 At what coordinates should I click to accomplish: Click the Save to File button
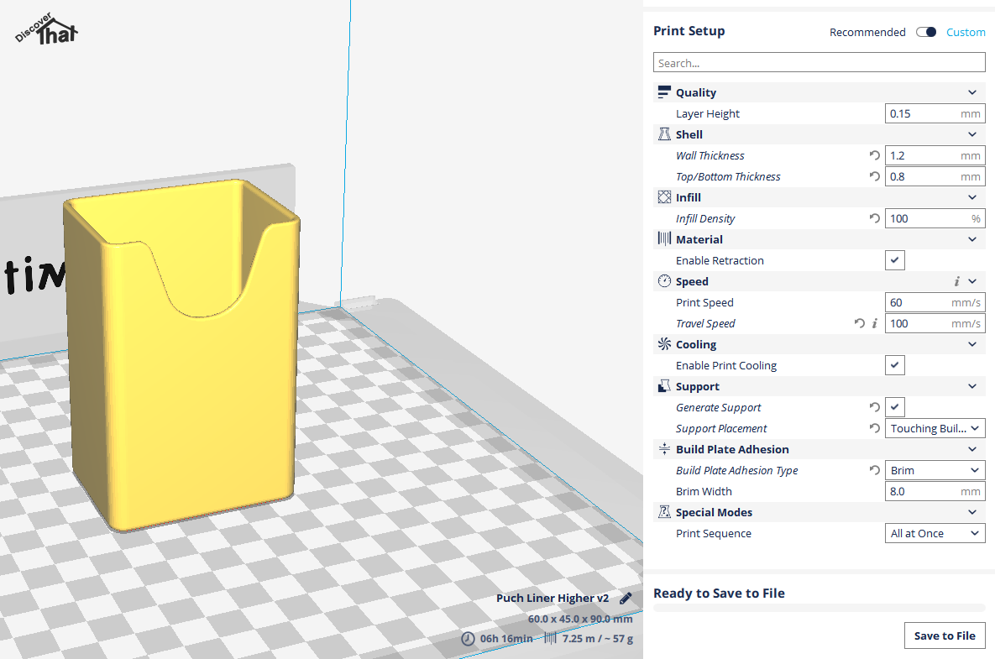tap(945, 635)
